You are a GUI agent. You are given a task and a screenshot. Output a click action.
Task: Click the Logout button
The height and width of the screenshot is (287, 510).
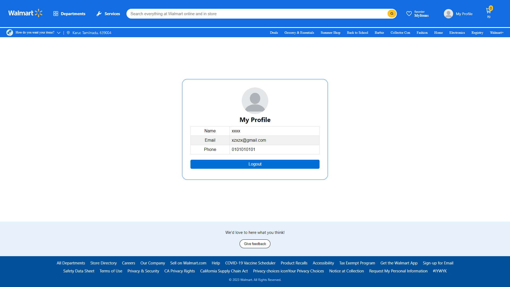click(x=255, y=164)
